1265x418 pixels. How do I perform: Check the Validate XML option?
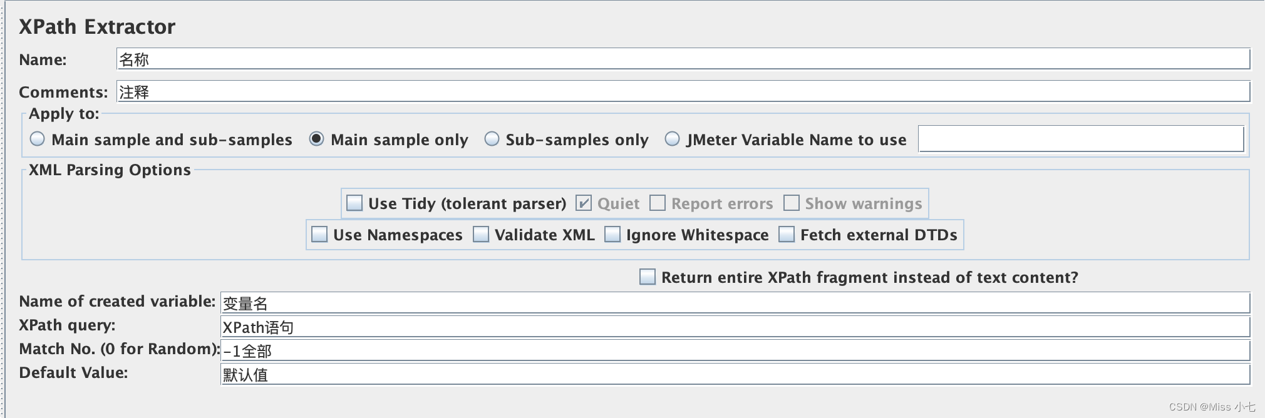tap(481, 235)
